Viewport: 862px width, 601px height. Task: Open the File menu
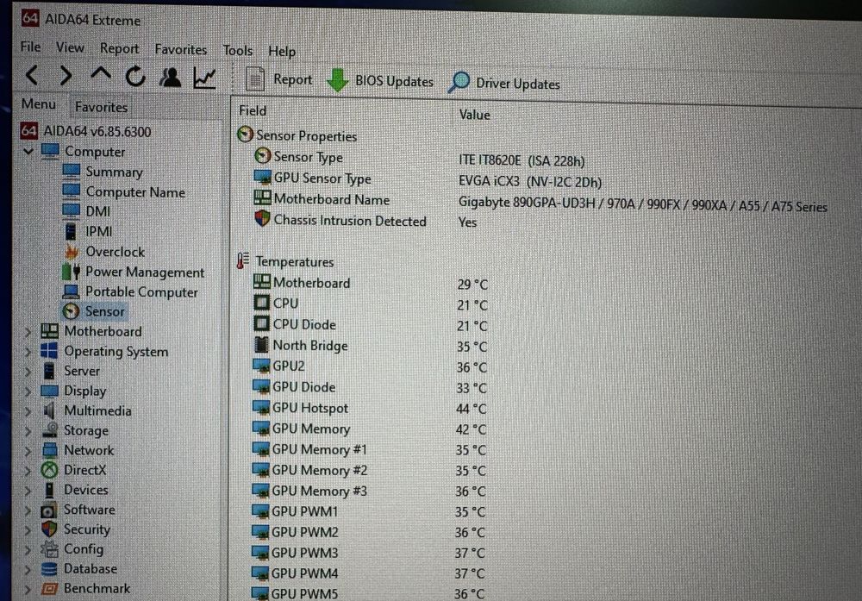click(30, 47)
